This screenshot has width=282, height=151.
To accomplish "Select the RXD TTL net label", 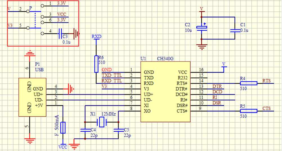I will pyautogui.click(x=112, y=81).
